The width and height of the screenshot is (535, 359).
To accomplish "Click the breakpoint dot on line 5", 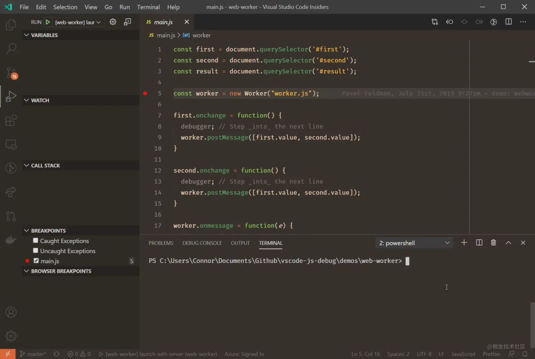I will click(x=145, y=93).
